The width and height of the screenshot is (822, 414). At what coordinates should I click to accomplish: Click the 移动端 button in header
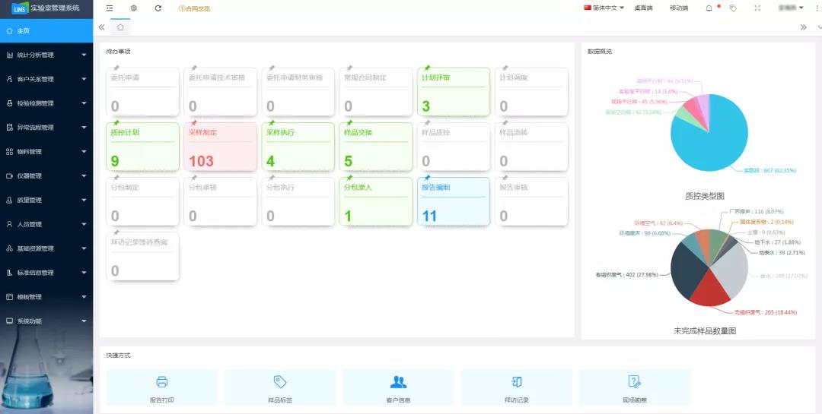[x=678, y=8]
